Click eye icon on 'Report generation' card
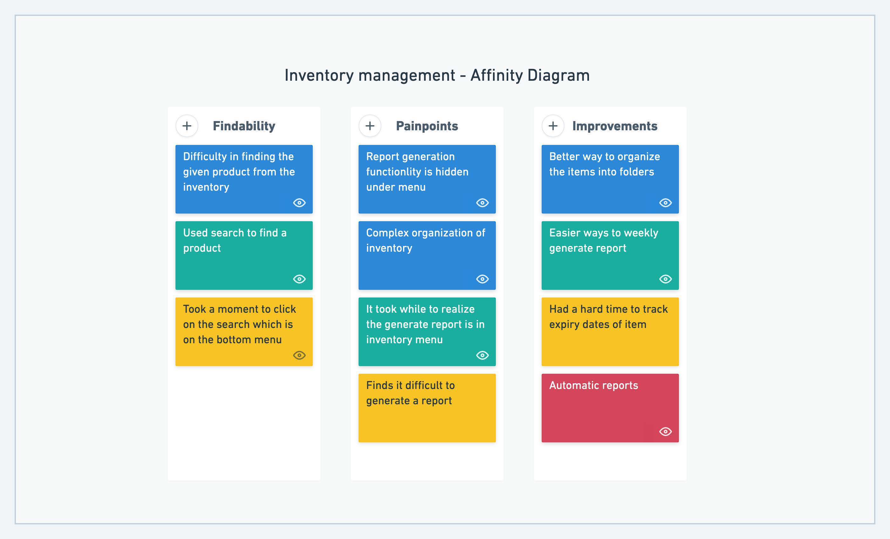Screen dimensions: 890x539 tap(482, 203)
